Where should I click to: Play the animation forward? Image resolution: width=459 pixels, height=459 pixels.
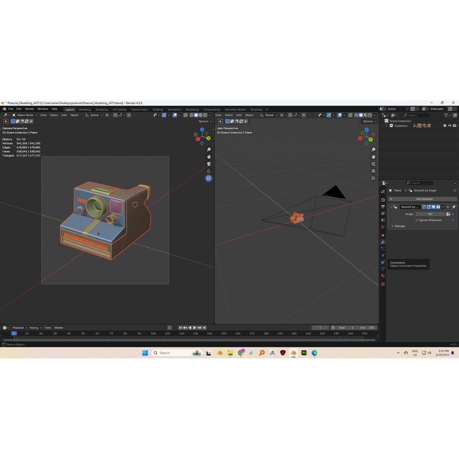click(195, 328)
